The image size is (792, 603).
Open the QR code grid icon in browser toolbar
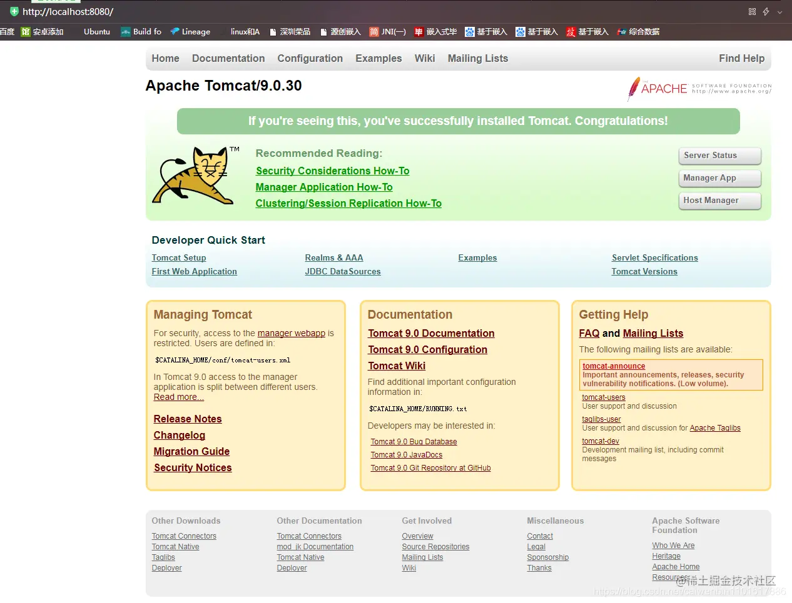(752, 11)
